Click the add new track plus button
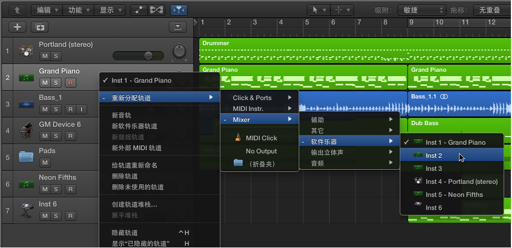Viewport: 512px width, 248px height. click(x=17, y=27)
